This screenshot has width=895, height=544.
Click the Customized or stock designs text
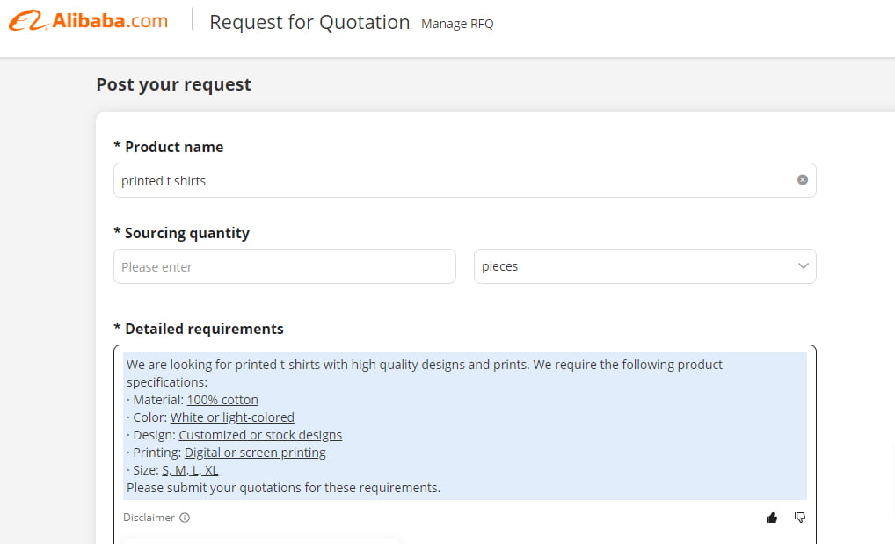[260, 435]
